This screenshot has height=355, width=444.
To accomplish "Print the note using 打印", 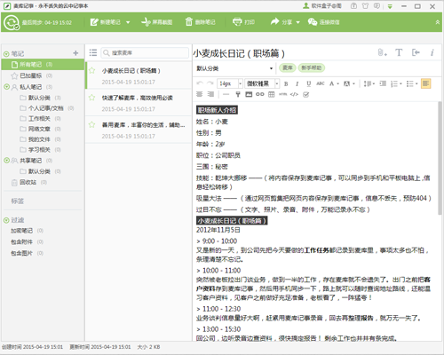I will click(x=243, y=22).
